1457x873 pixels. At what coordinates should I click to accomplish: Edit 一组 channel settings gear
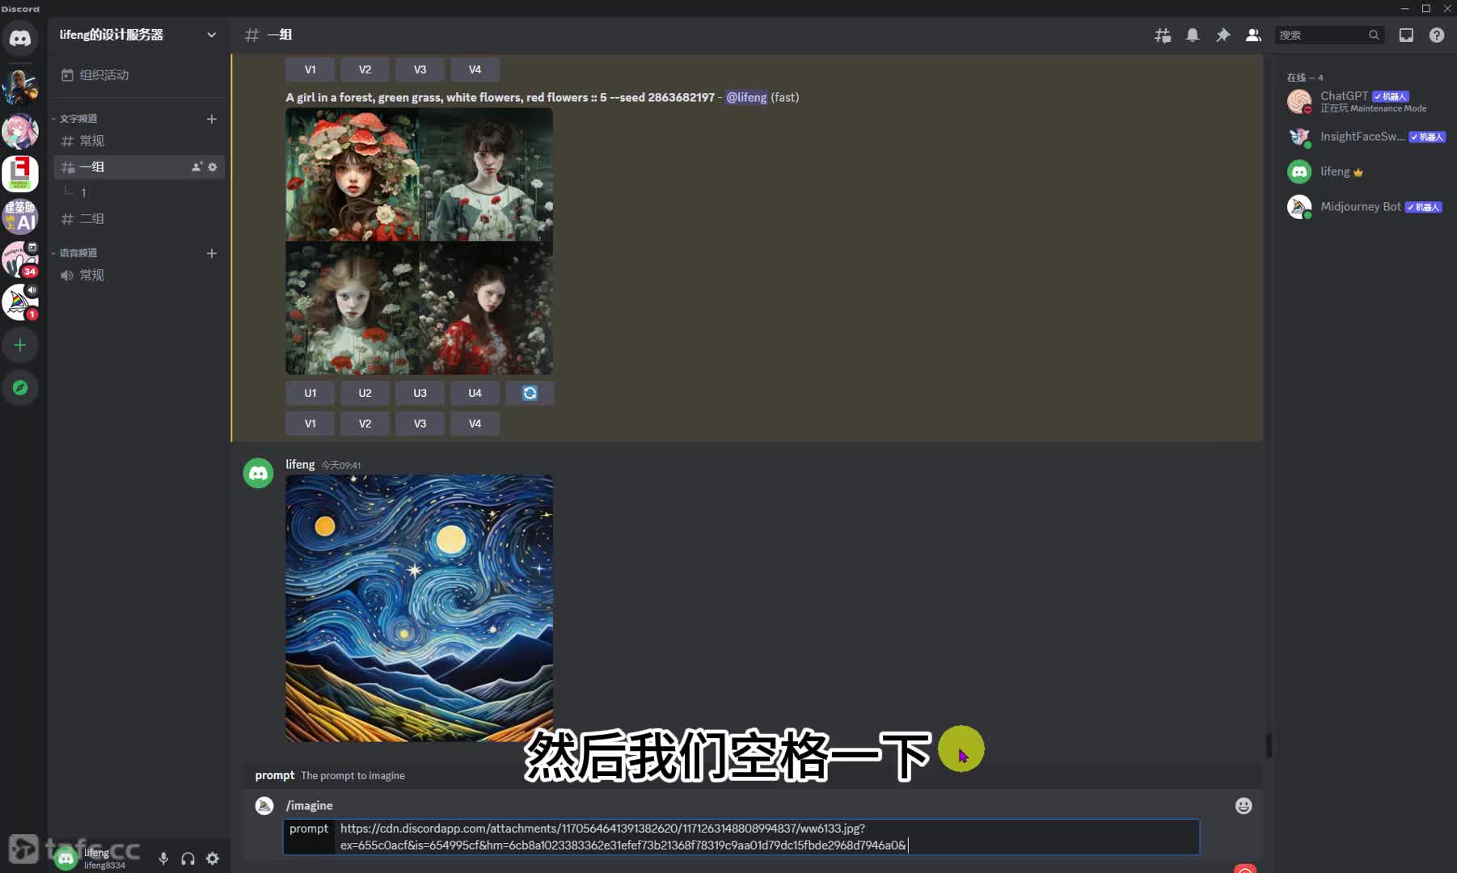pos(213,167)
